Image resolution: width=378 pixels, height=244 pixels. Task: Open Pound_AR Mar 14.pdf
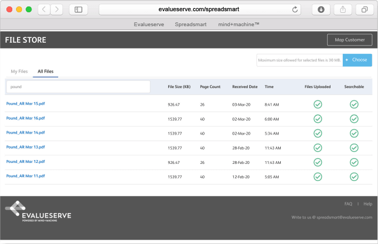(26, 132)
